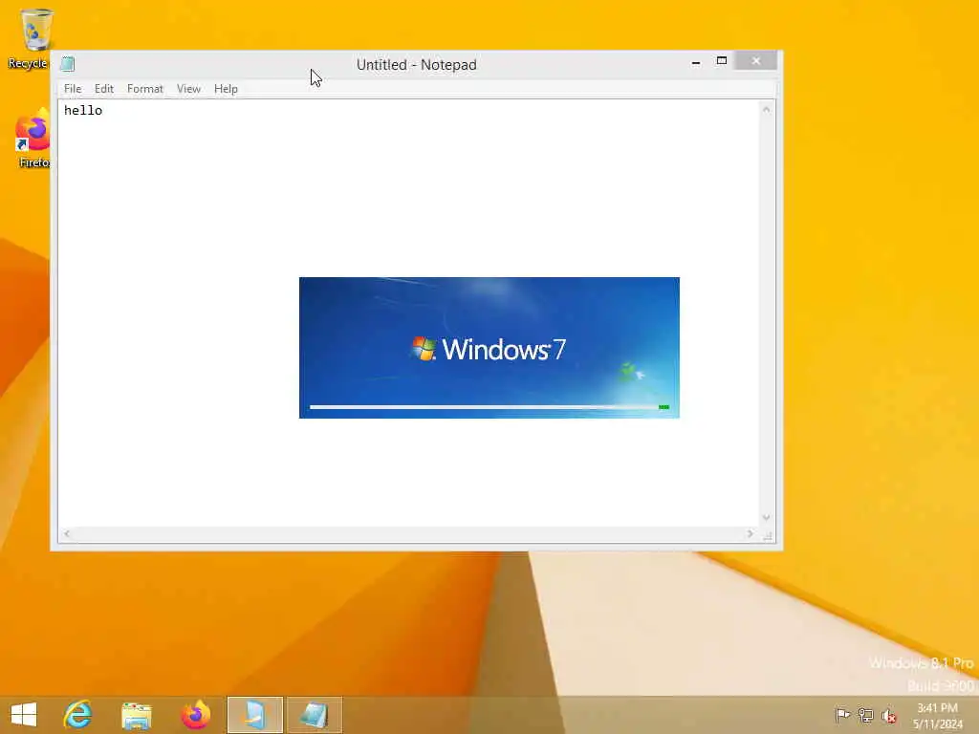Screen dimensions: 979x734
Task: Minimize the Notepad window
Action: coord(696,61)
